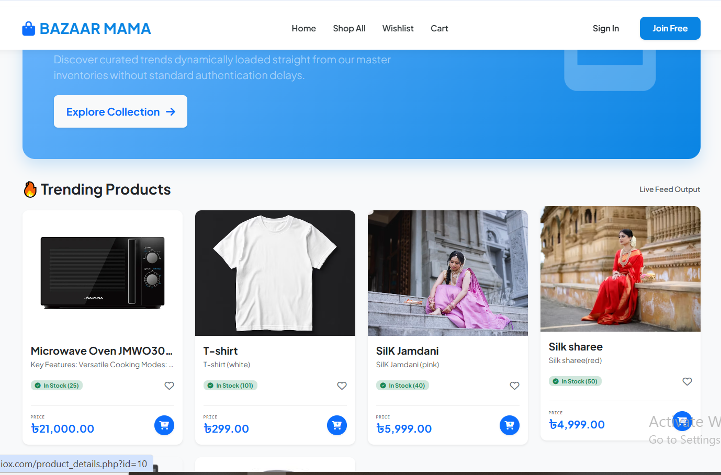View the Cart page

439,28
